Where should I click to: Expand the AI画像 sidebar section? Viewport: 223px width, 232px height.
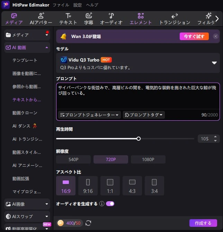(47, 204)
